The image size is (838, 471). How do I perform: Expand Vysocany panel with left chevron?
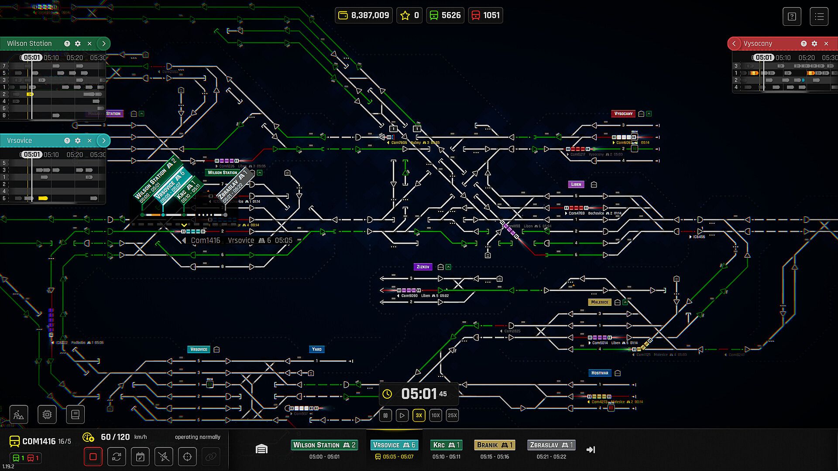pyautogui.click(x=734, y=44)
